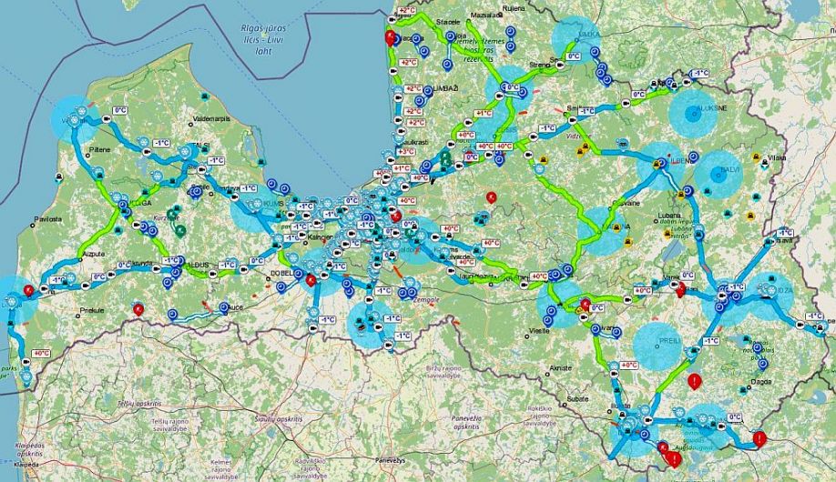Click the large blue circle at Preiļi
This screenshot has width=836, height=482.
[x=658, y=346]
